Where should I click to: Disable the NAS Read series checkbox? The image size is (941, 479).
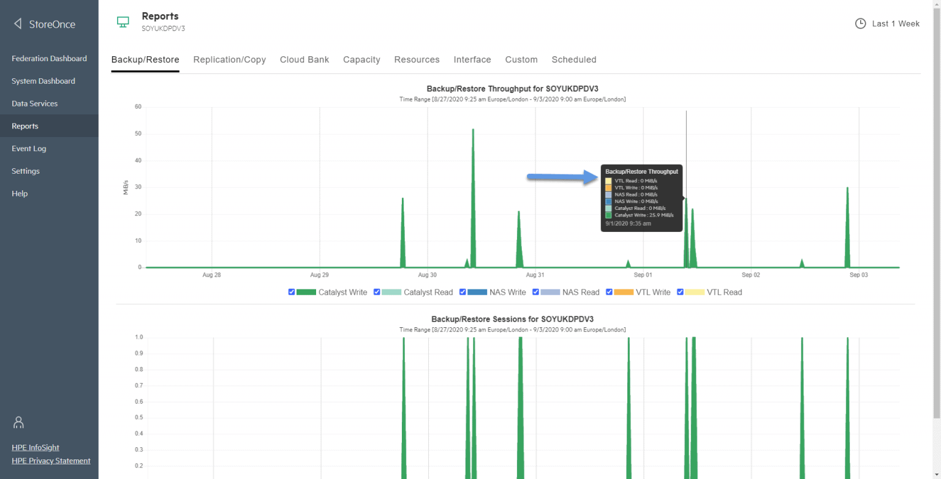[535, 292]
